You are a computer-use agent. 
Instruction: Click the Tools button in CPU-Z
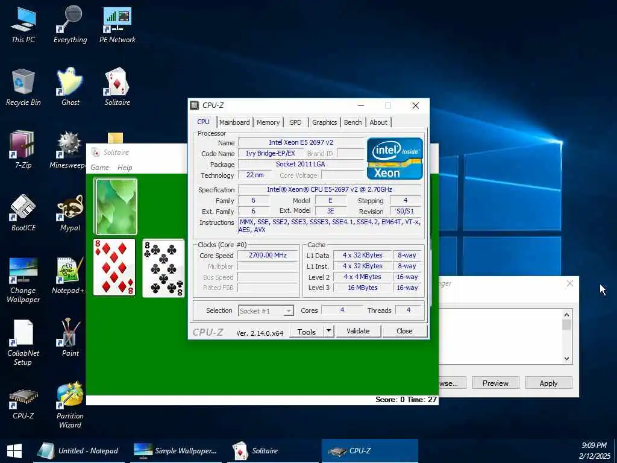tap(307, 332)
